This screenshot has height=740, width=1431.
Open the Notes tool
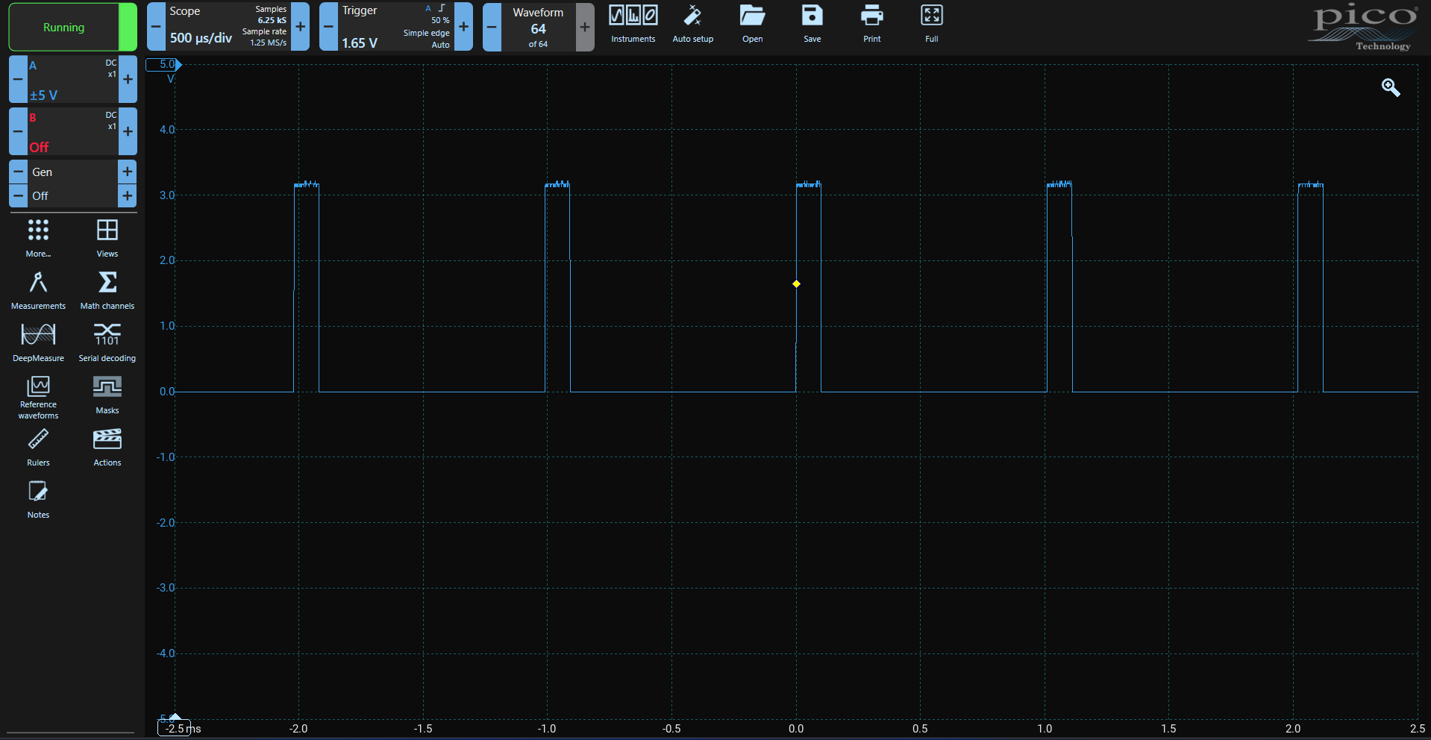[x=38, y=499]
